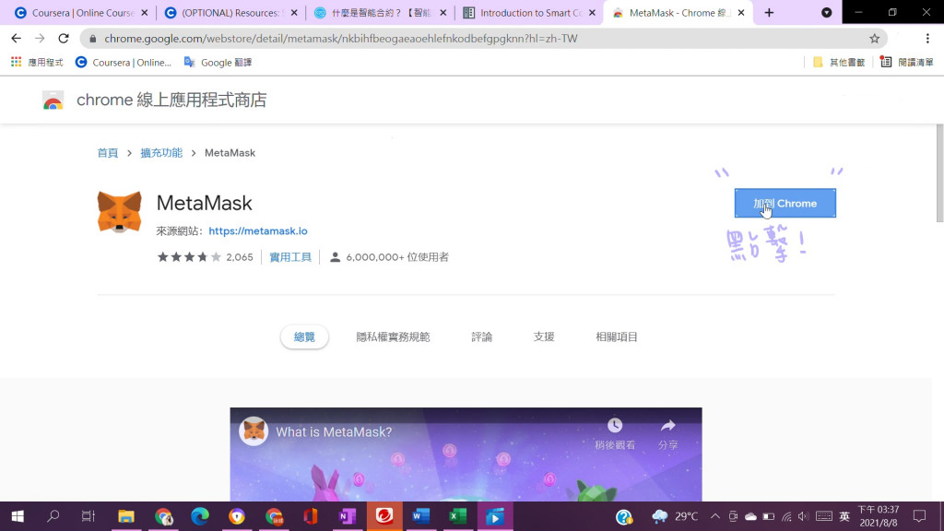Click the browser forward arrow
The height and width of the screenshot is (531, 944).
40,39
